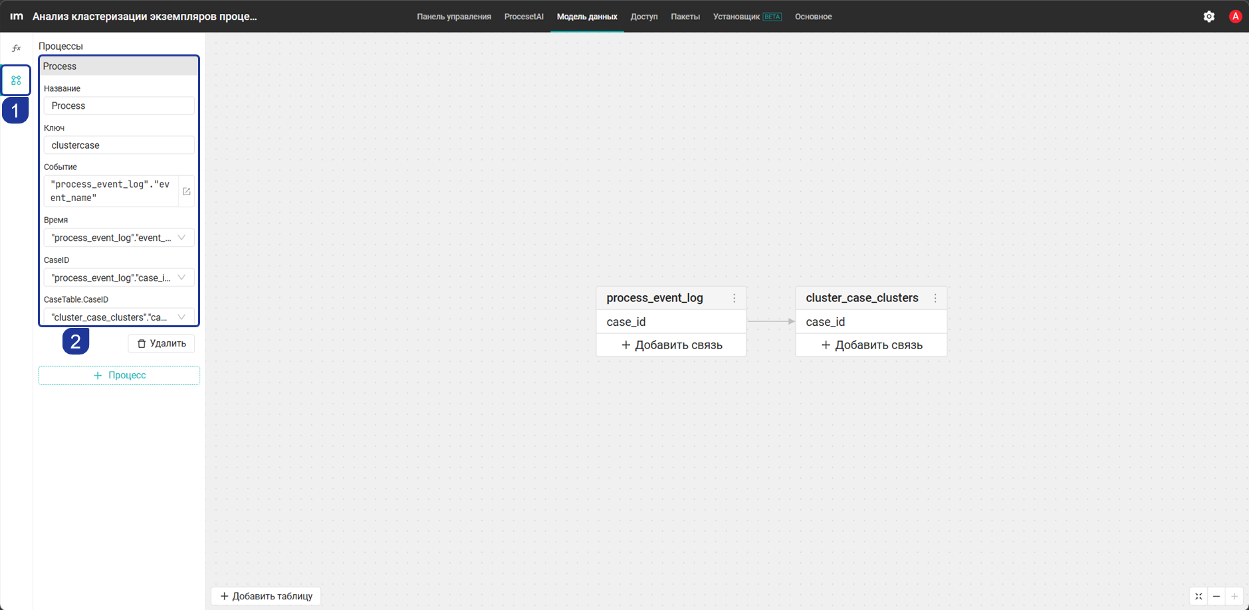This screenshot has height=610, width=1249.
Task: Zoom in on the data model canvas
Action: click(1234, 596)
